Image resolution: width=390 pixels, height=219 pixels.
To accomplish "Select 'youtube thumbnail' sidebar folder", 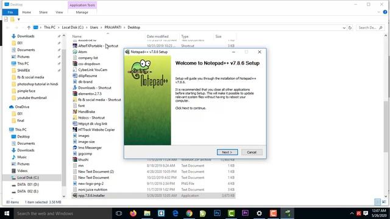I will (32, 98).
